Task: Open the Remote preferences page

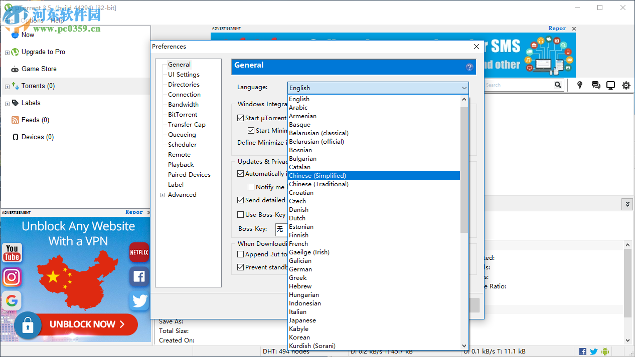Action: pos(179,155)
